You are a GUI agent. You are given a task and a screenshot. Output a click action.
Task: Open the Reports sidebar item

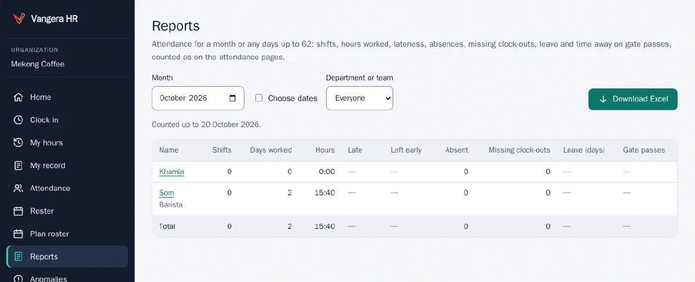(67, 257)
